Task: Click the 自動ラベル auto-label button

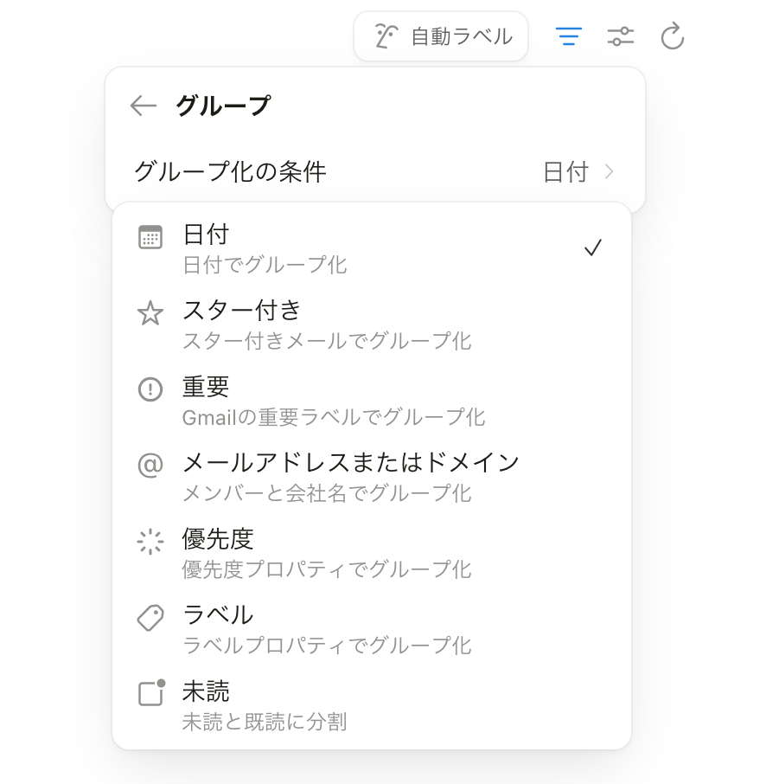Action: tap(441, 36)
